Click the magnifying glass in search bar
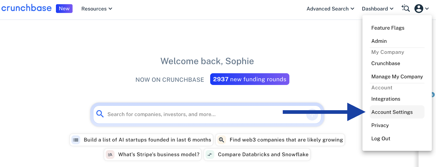436x167 pixels. click(x=100, y=114)
